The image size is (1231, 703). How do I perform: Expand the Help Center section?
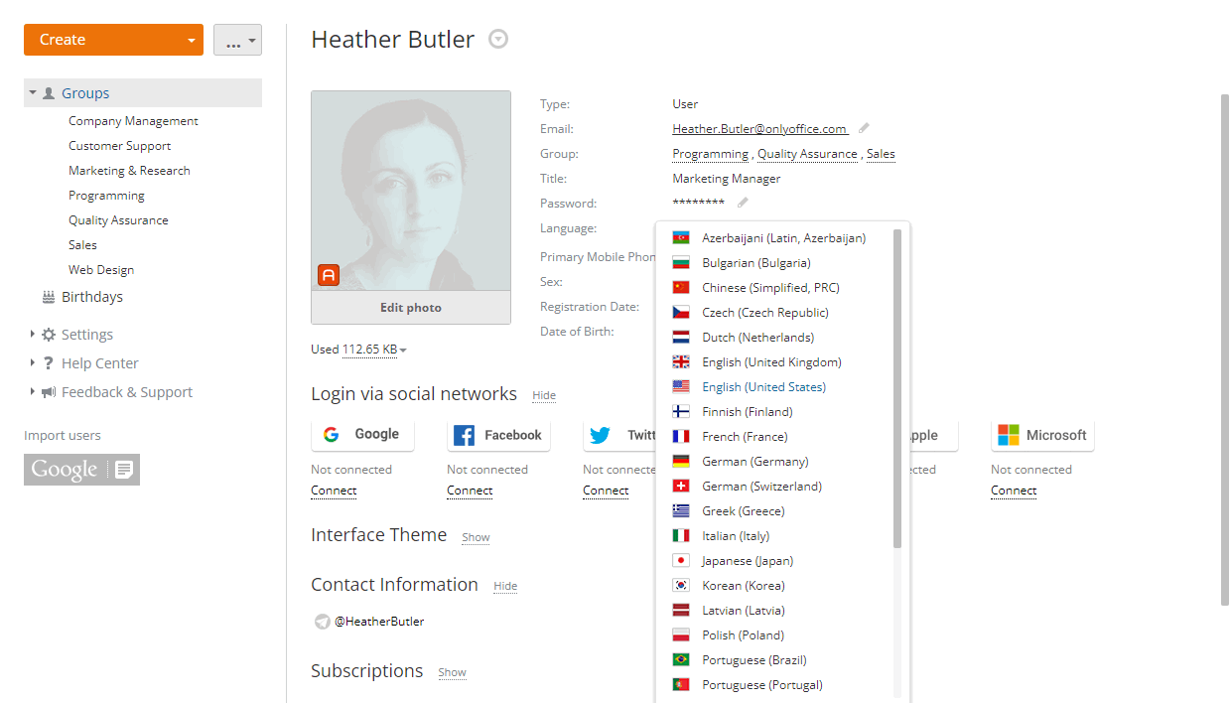pyautogui.click(x=33, y=363)
